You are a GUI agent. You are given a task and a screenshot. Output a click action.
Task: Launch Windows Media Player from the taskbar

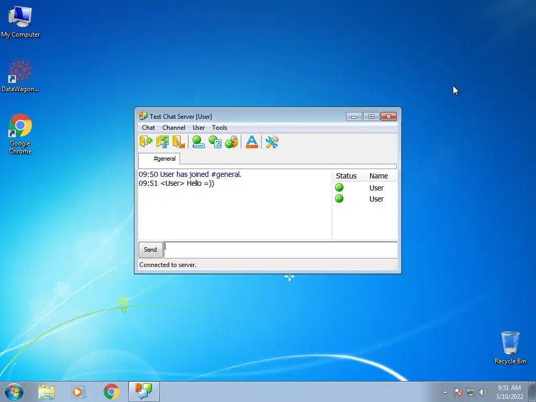[79, 392]
